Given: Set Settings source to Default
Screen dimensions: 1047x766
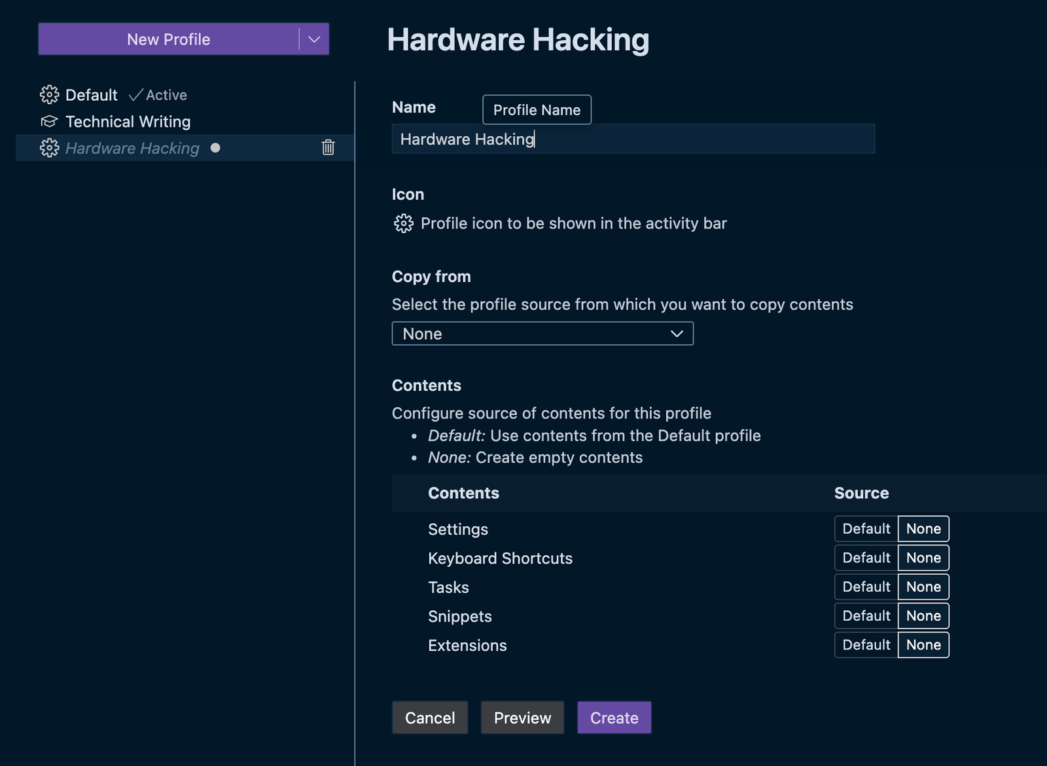Looking at the screenshot, I should tap(865, 528).
